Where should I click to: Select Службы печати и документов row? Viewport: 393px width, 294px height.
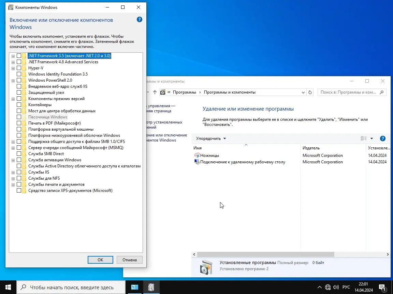click(x=56, y=184)
